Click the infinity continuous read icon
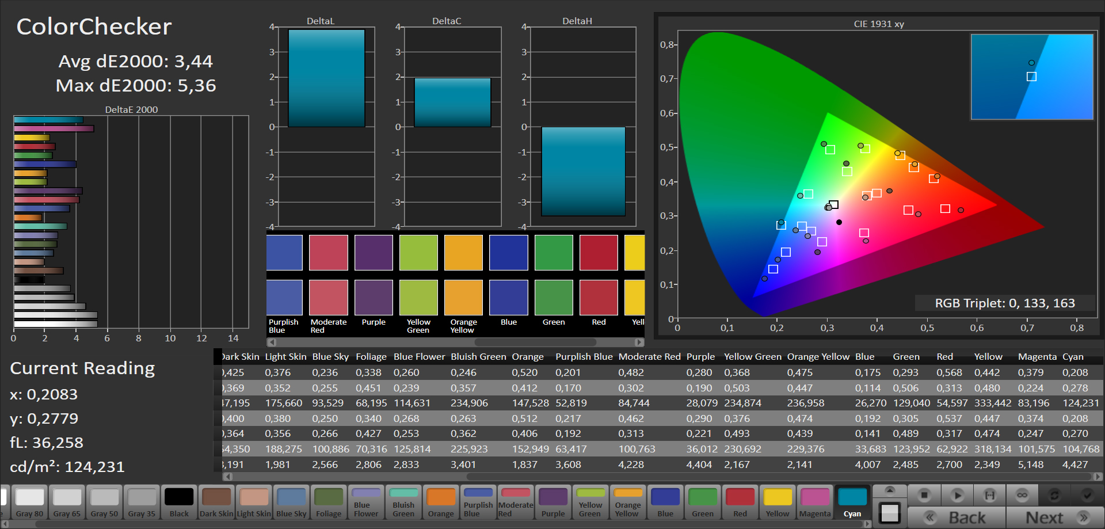 tap(1022, 495)
